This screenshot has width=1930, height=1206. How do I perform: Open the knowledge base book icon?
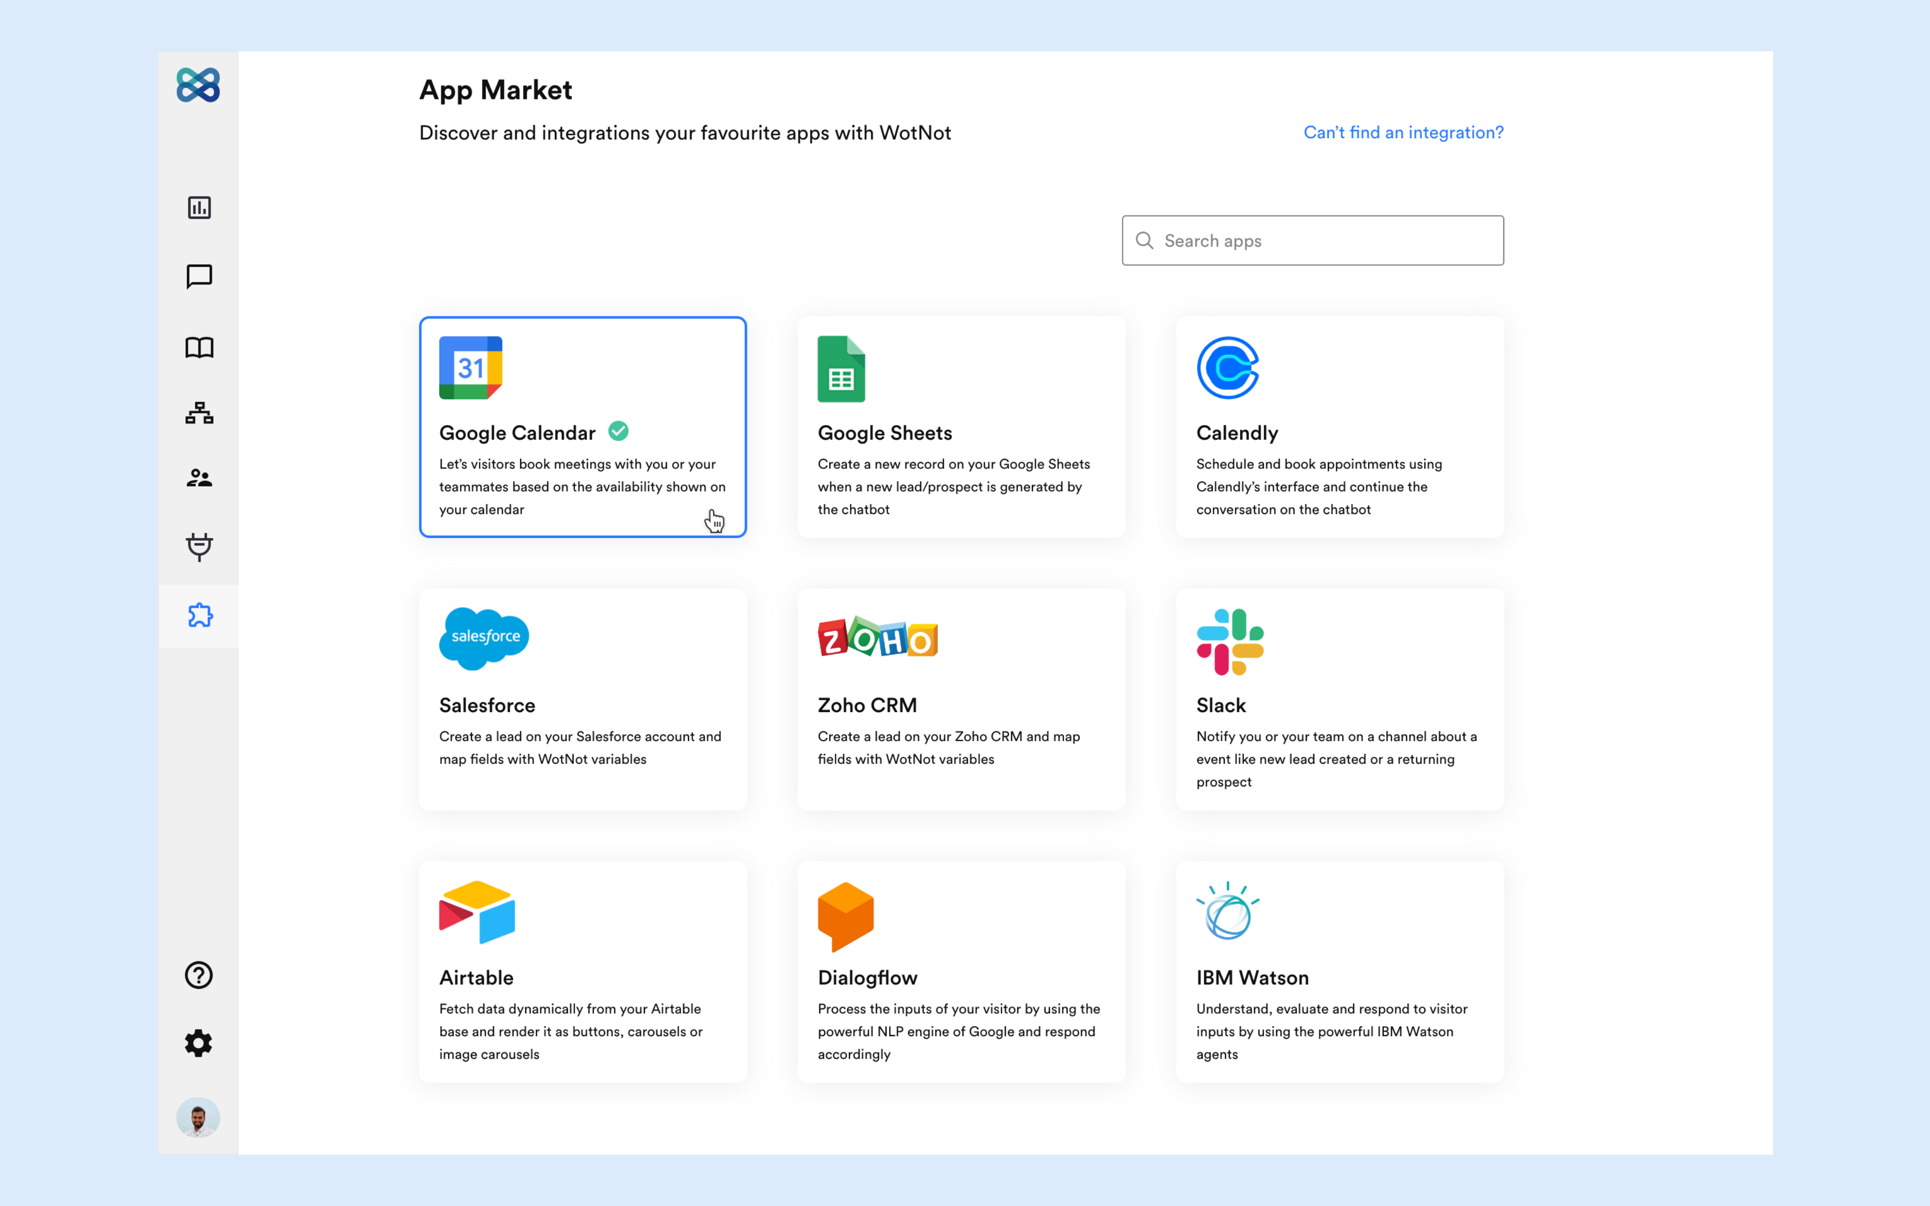[199, 347]
